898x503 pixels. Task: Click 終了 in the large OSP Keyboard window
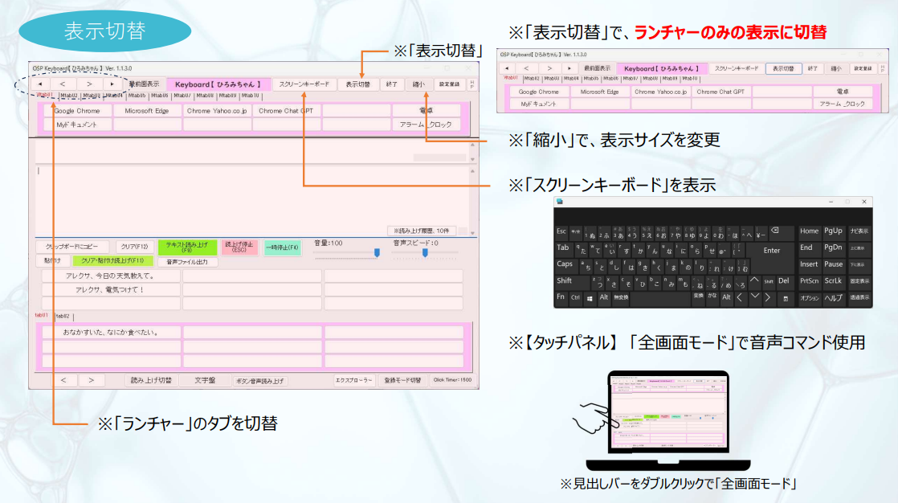(x=392, y=84)
